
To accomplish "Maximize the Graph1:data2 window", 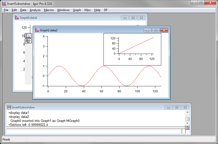I will pos(156,30).
